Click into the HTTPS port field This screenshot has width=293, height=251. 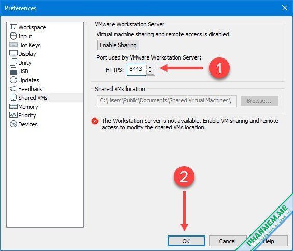(x=136, y=69)
